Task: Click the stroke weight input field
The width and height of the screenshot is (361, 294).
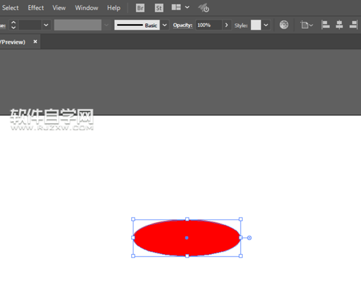Action: [x=30, y=25]
